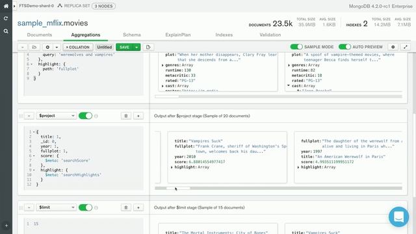Expand cast Array in runtime 130 document

[x=162, y=86]
